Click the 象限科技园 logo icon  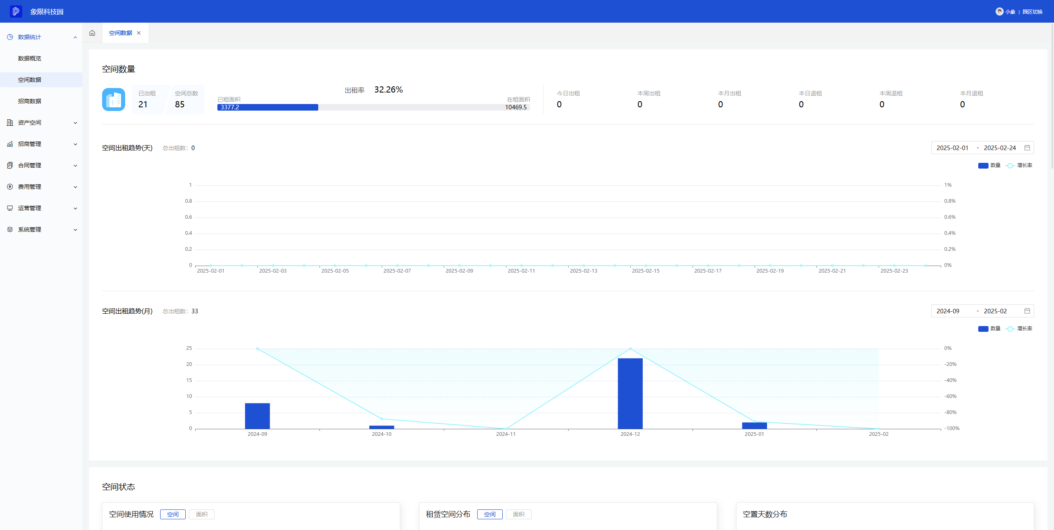16,12
